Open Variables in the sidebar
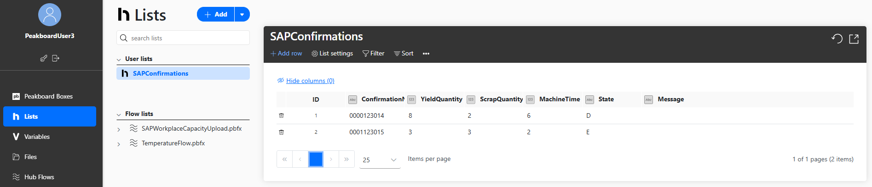 (x=50, y=137)
